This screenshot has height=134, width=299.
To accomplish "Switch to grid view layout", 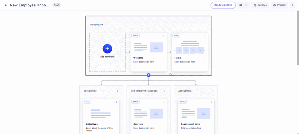I will point(241,5).
